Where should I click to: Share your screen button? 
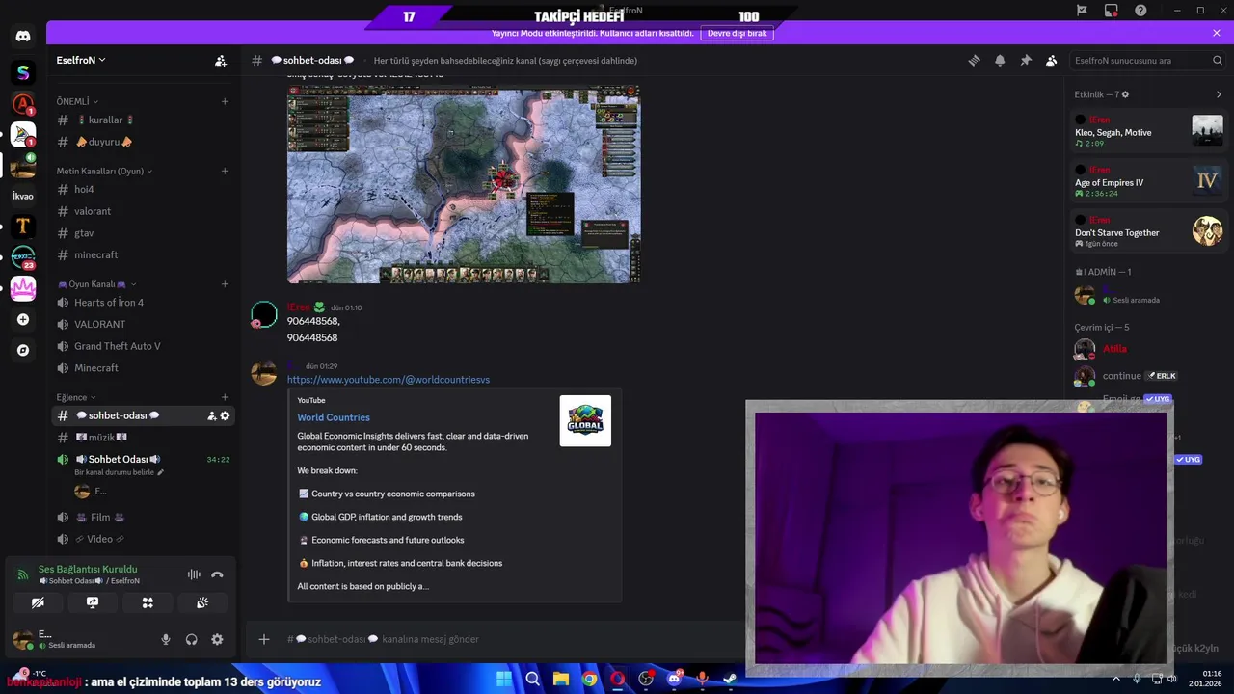pos(93,602)
